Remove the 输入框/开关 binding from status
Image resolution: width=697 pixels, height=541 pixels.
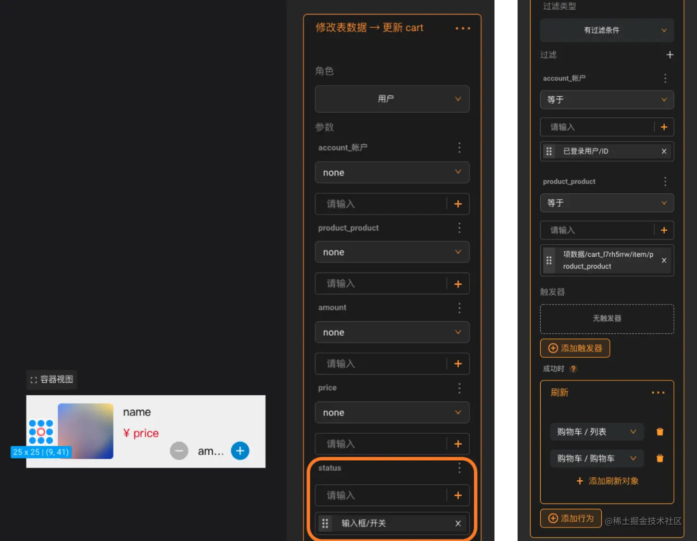(458, 524)
